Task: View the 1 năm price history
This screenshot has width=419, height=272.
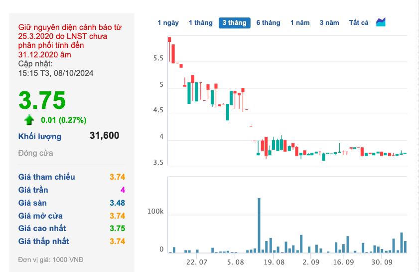Action: (x=300, y=23)
